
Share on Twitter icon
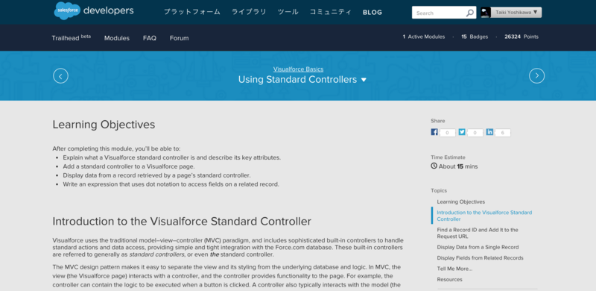[x=462, y=132]
